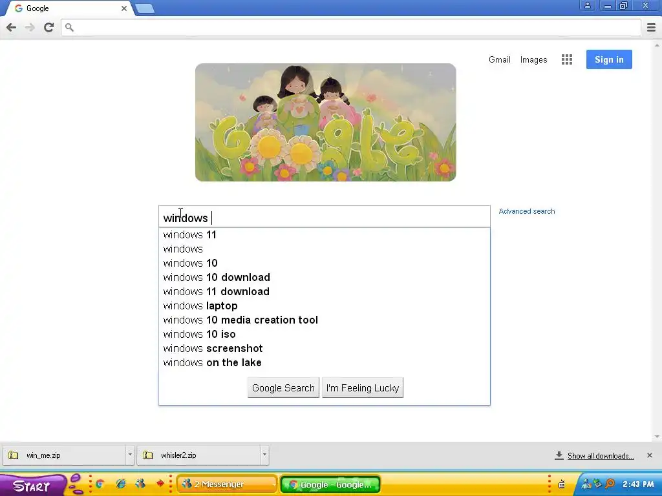Image resolution: width=662 pixels, height=496 pixels.
Task: Open downloaded file whisler2.zip
Action: (x=198, y=455)
